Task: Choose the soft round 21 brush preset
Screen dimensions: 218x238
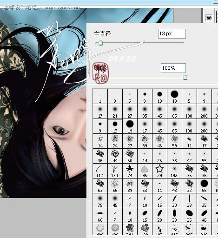Action: click(x=115, y=112)
